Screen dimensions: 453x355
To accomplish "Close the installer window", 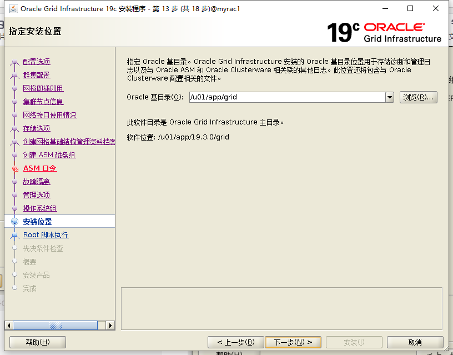I will click(x=436, y=9).
